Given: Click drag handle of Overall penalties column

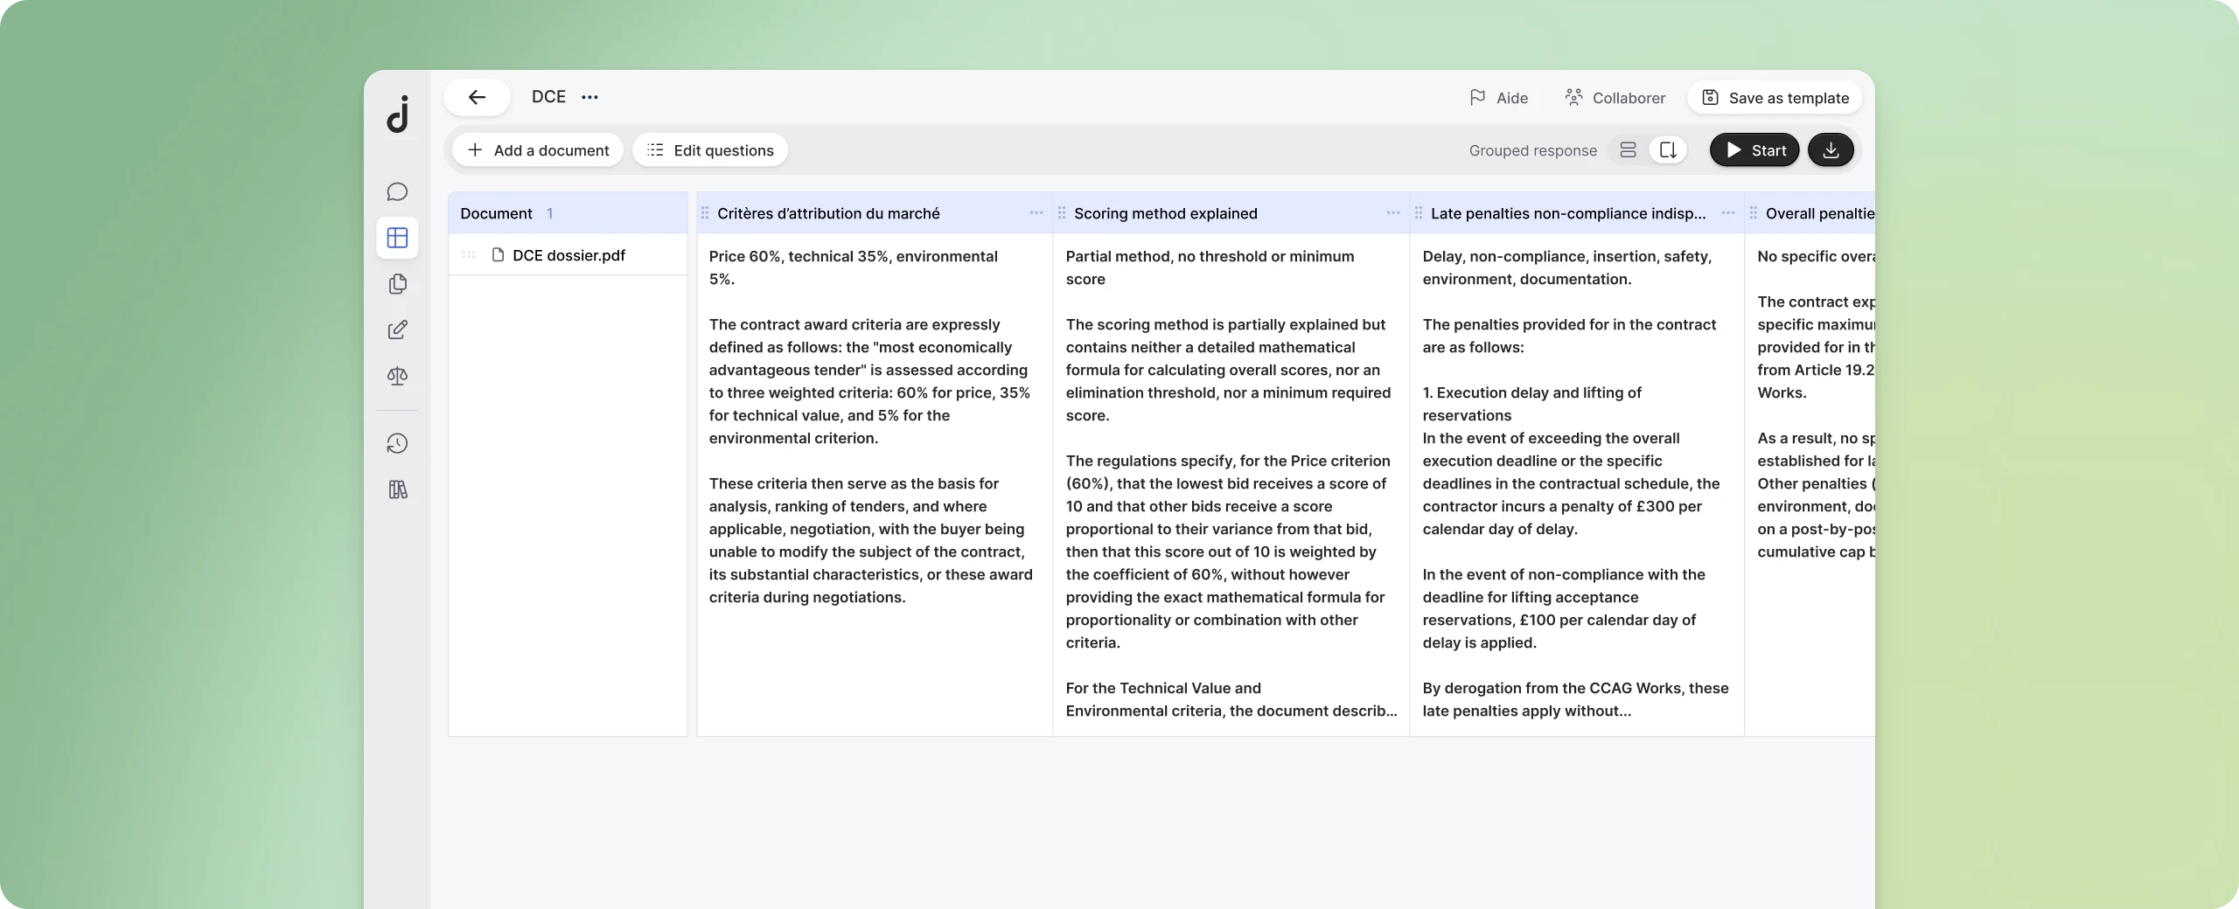Looking at the screenshot, I should point(1754,213).
